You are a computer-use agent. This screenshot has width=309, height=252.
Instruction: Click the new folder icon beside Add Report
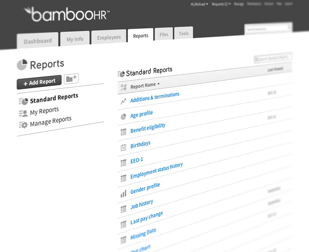71,78
